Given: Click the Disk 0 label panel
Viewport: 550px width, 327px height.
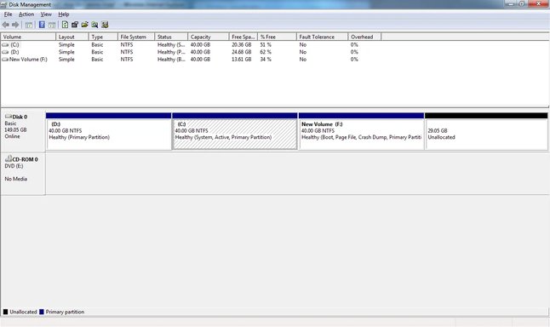Looking at the screenshot, I should click(x=23, y=131).
